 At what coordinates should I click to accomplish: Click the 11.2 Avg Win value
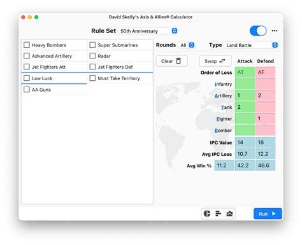(224, 165)
